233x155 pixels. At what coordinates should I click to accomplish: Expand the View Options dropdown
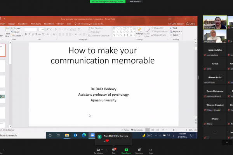pyautogui.click(x=136, y=2)
